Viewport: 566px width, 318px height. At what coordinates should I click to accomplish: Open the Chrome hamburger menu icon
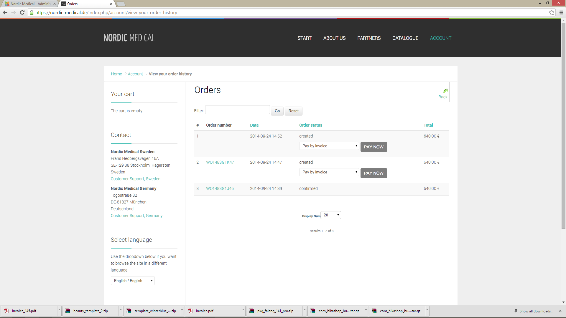pyautogui.click(x=561, y=12)
